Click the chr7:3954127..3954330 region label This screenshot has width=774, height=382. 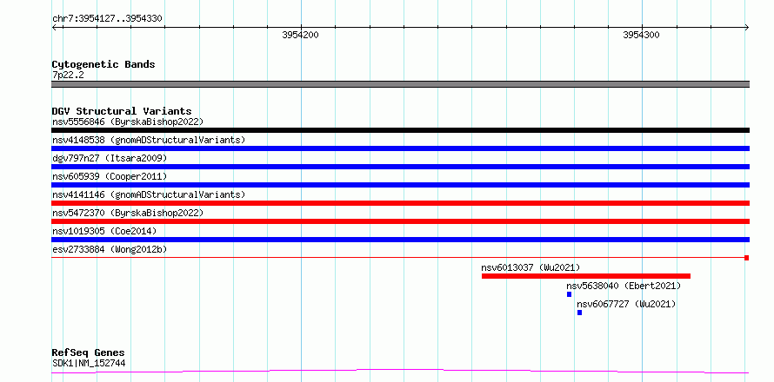coord(107,19)
